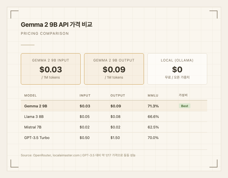The width and height of the screenshot is (228, 178).
Task: Select the Mistral 7B row name
Action: (33, 127)
